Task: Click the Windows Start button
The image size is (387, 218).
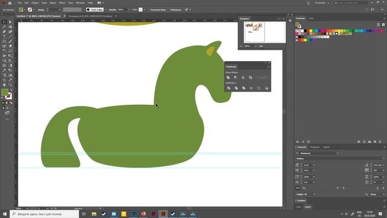Action: tap(4, 214)
